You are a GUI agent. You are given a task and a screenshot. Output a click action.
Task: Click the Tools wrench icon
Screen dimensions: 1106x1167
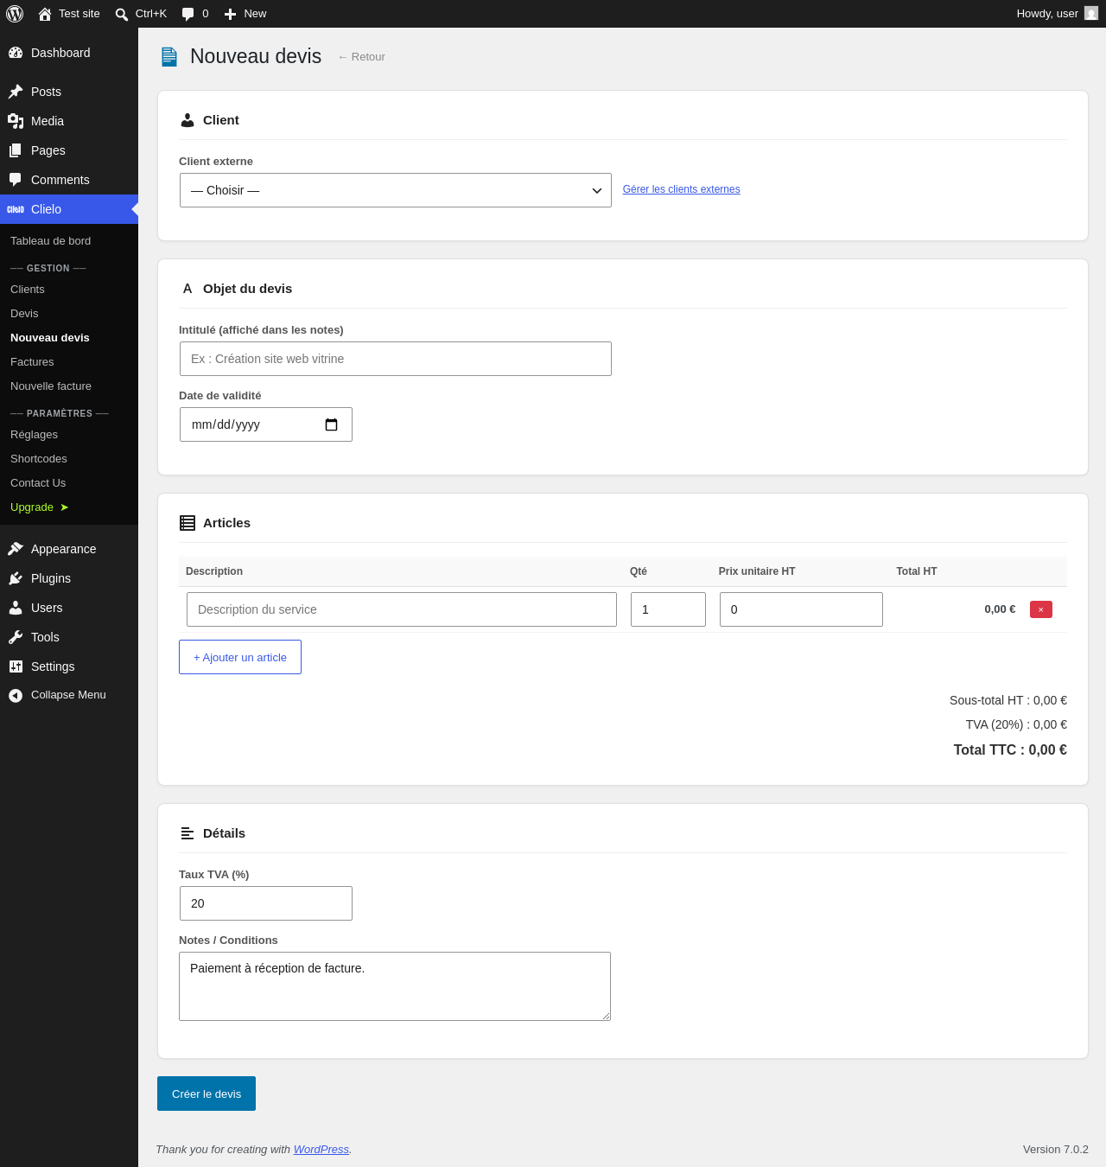[x=16, y=637]
